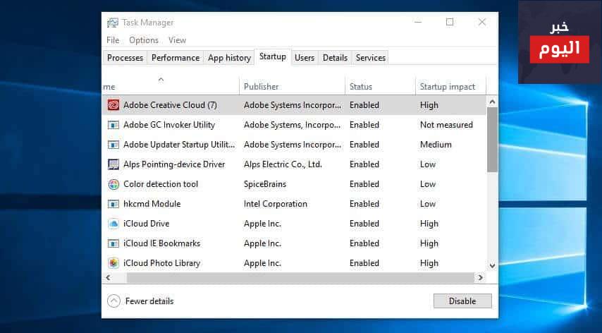Click the Fewer details label

click(x=149, y=301)
